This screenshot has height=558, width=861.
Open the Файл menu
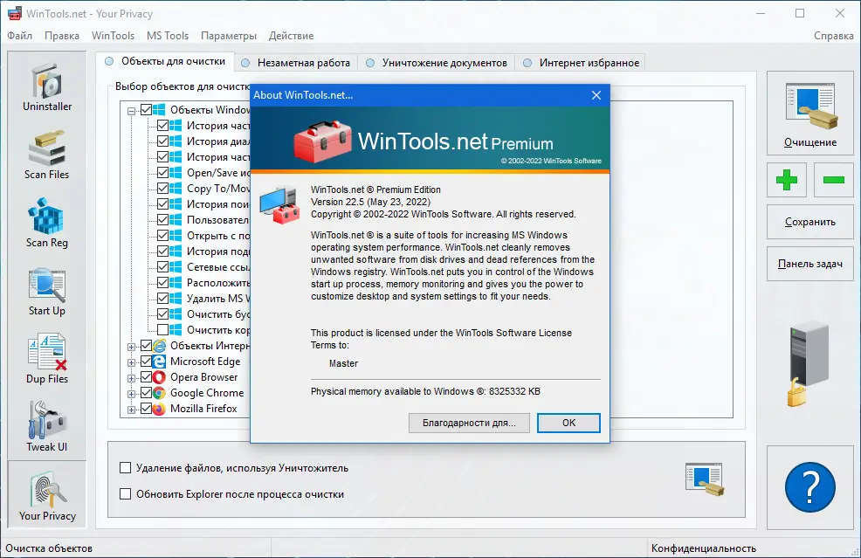click(20, 36)
